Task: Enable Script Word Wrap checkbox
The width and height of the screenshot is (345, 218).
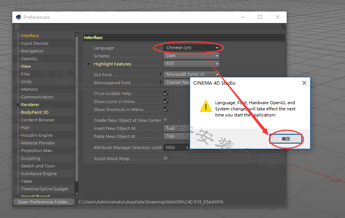Action: 166,158
